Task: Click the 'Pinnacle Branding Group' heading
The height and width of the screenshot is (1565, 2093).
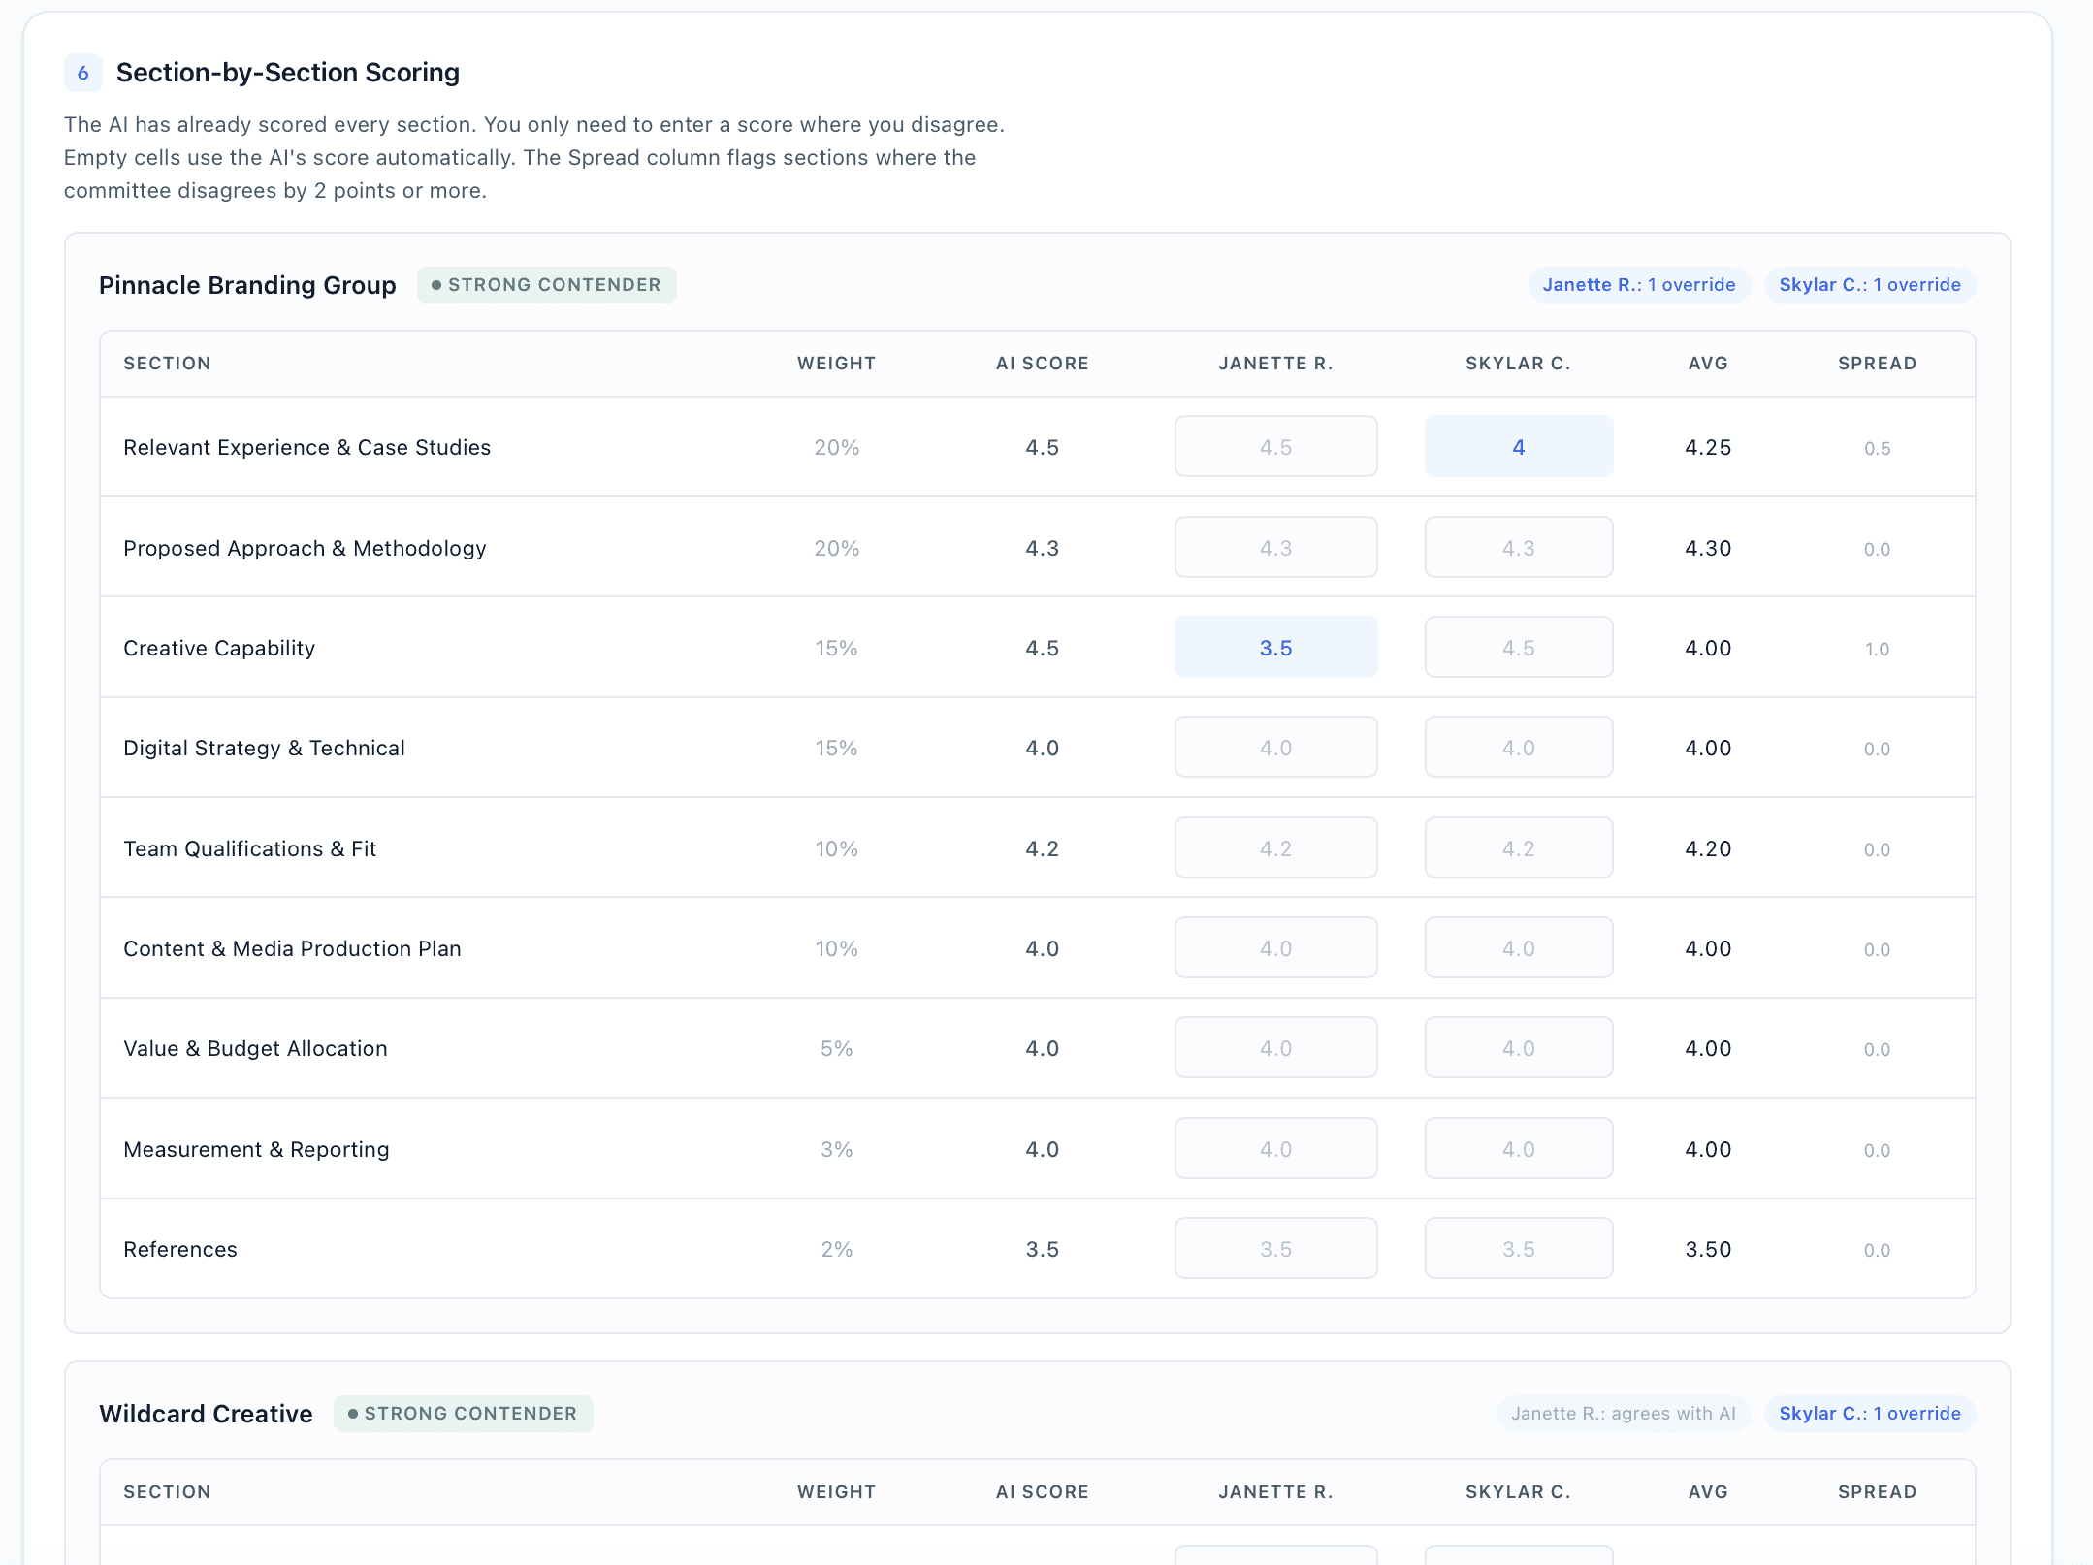Action: (x=247, y=285)
